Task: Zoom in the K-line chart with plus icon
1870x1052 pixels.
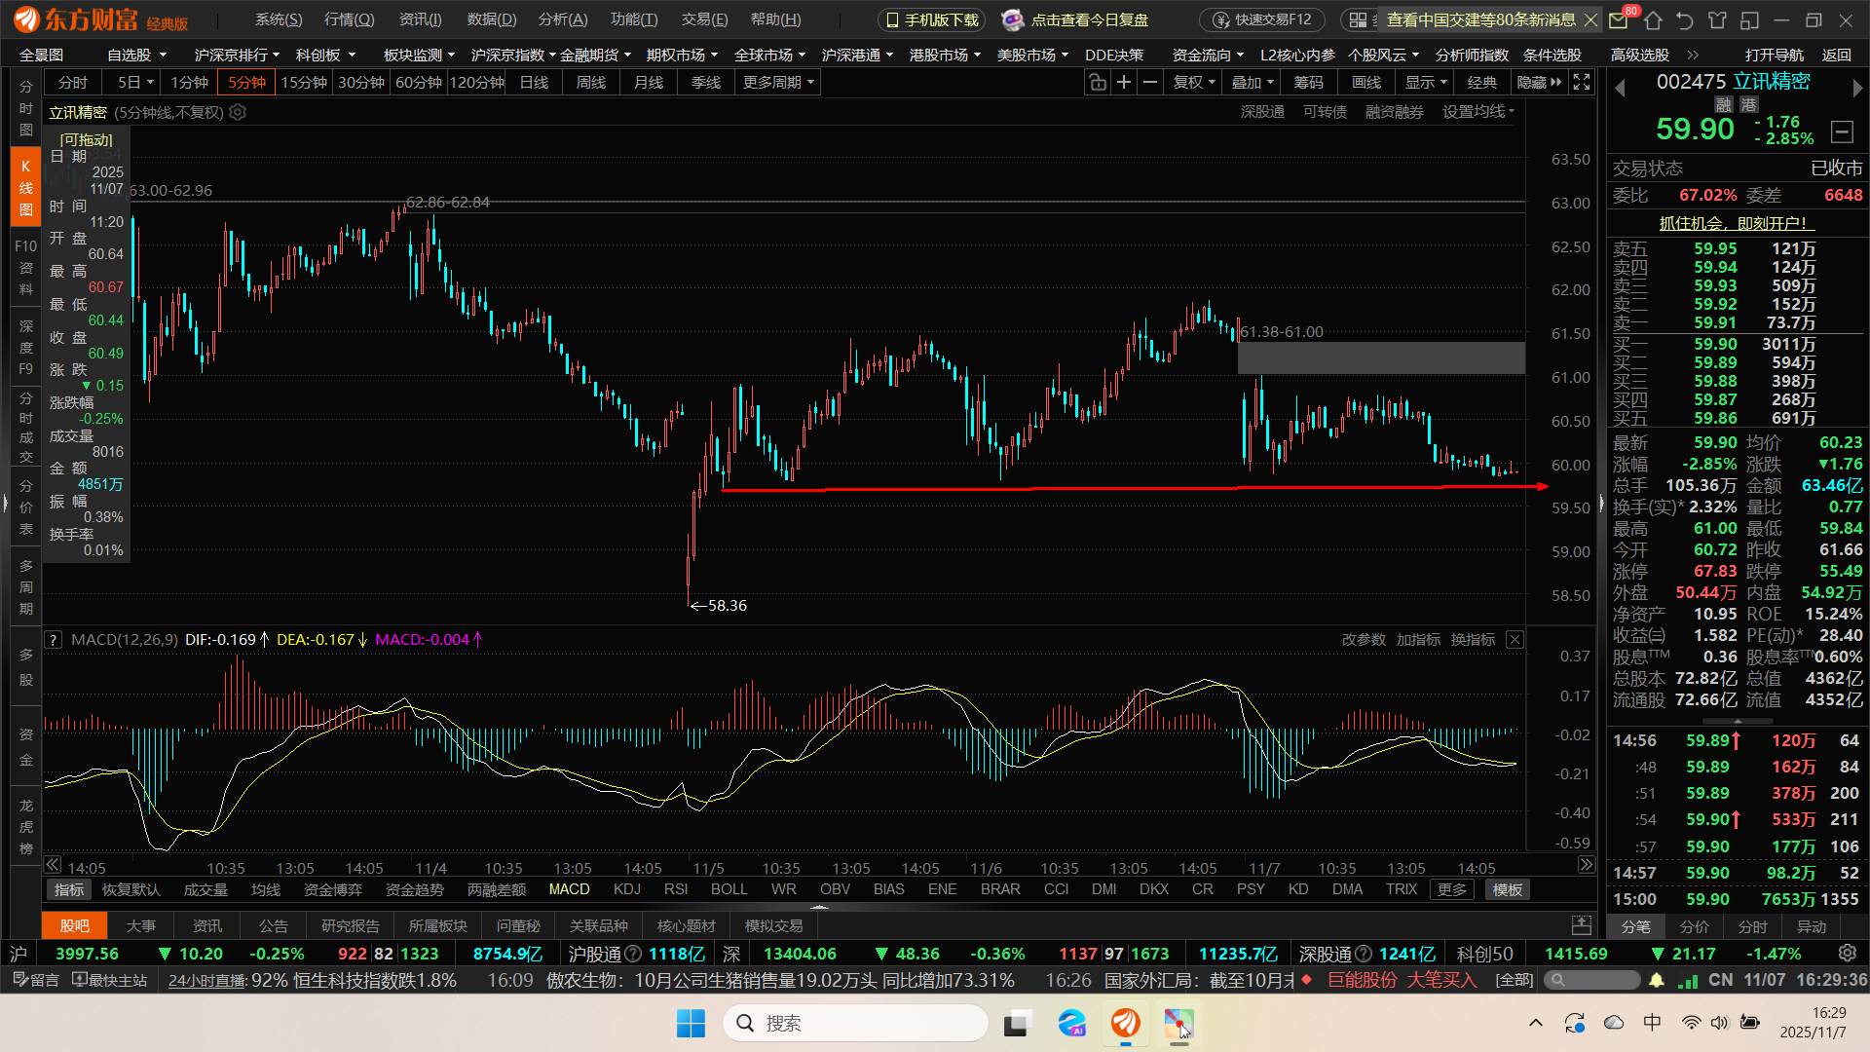Action: pyautogui.click(x=1124, y=83)
